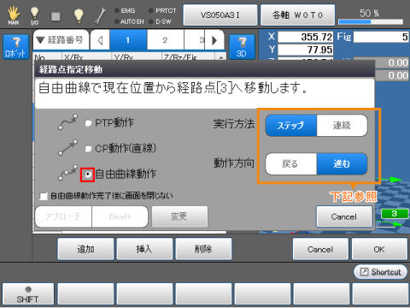Cancel the 経路点指定移動 dialog
Image resolution: width=410 pixels, height=308 pixels.
click(344, 216)
